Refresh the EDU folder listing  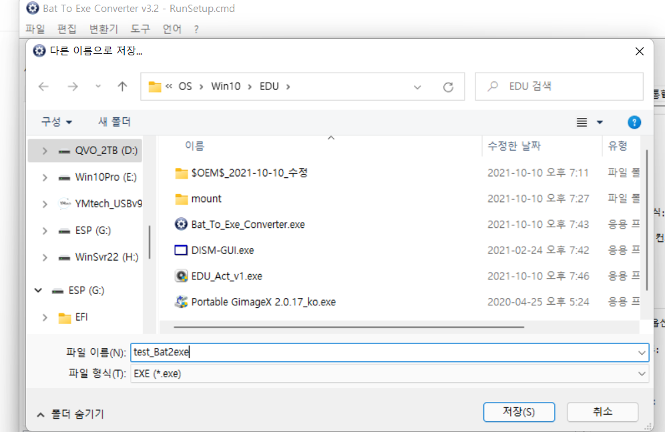point(448,87)
